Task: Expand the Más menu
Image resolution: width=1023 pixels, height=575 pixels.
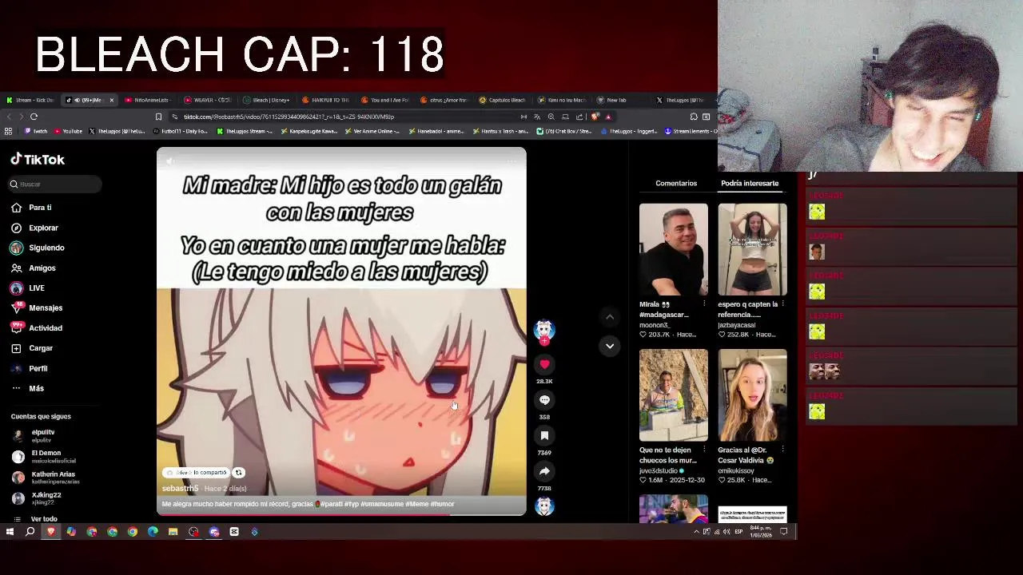Action: (x=28, y=388)
